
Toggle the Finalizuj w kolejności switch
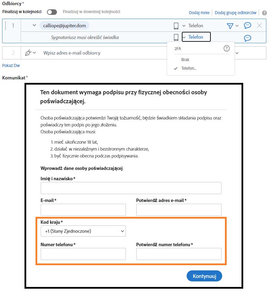[x=52, y=12]
